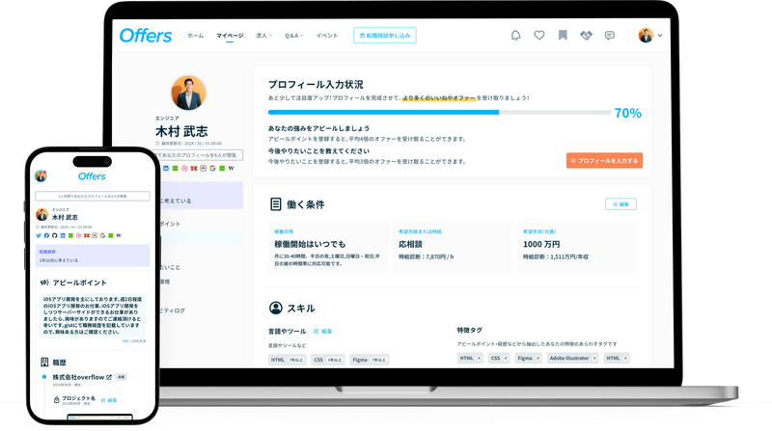Click the 時給診断:7,870円/h text

427,256
